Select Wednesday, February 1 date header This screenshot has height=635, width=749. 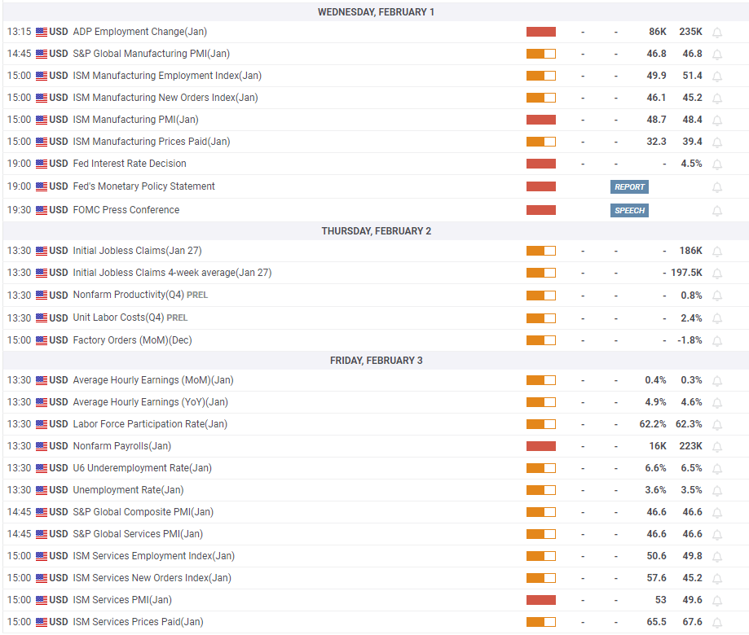pos(376,12)
